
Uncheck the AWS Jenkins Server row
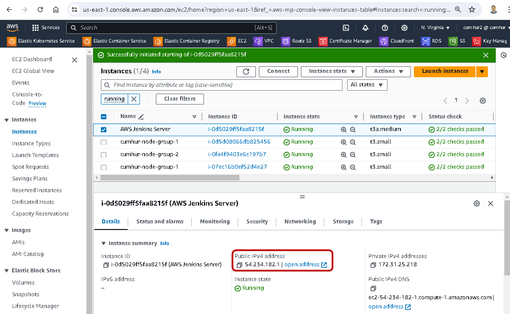(x=104, y=130)
